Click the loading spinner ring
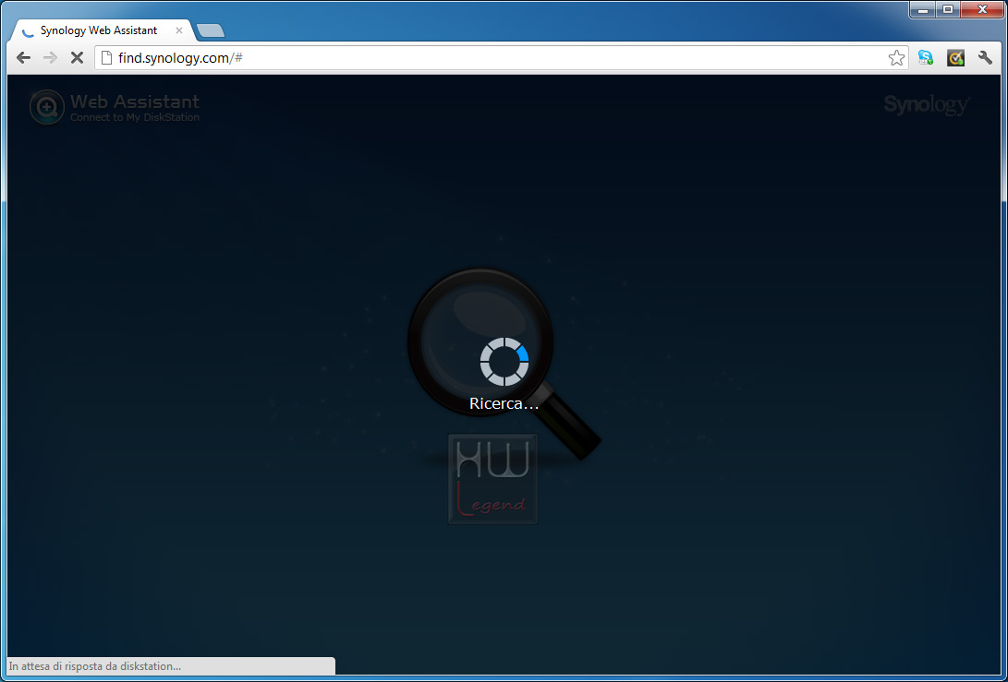1008x682 pixels. [x=504, y=362]
